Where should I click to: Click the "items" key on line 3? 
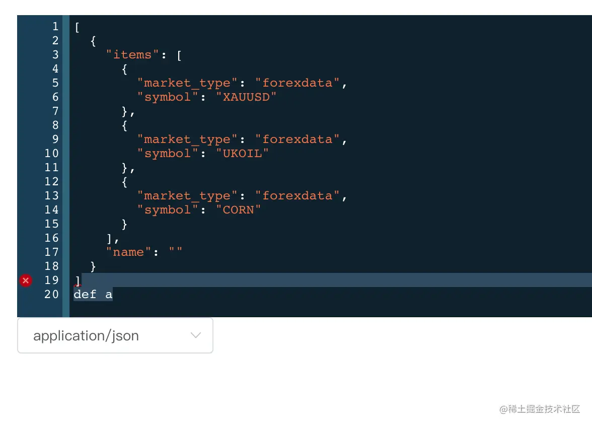click(132, 55)
